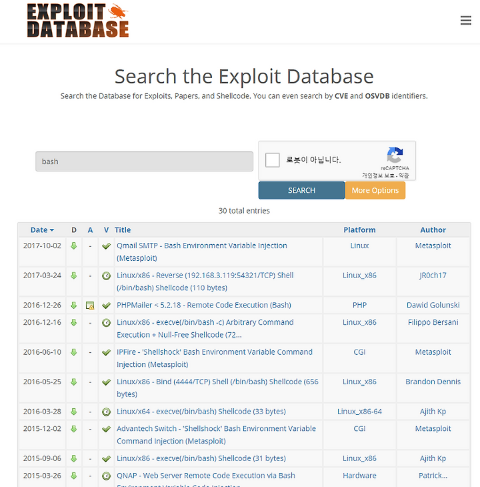The height and width of the screenshot is (487, 480).
Task: Click the unverified clock icon for QNAP row
Action: pos(106,476)
